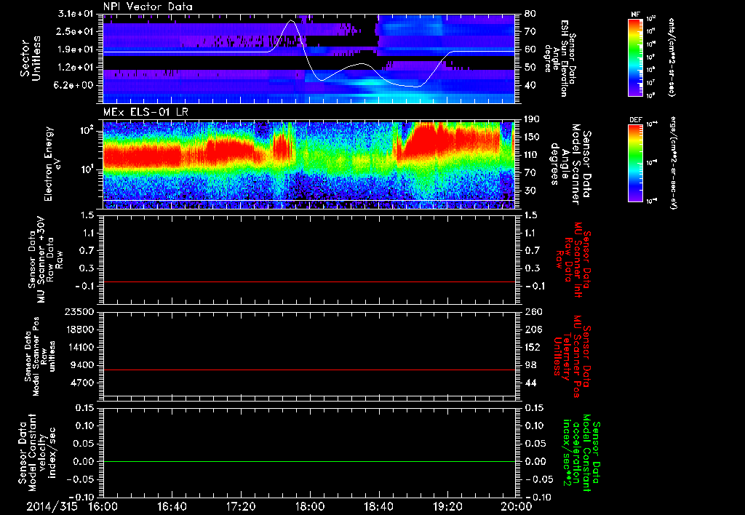Click the "206" Telemetry tick value
This screenshot has height=515, width=745.
coord(532,330)
